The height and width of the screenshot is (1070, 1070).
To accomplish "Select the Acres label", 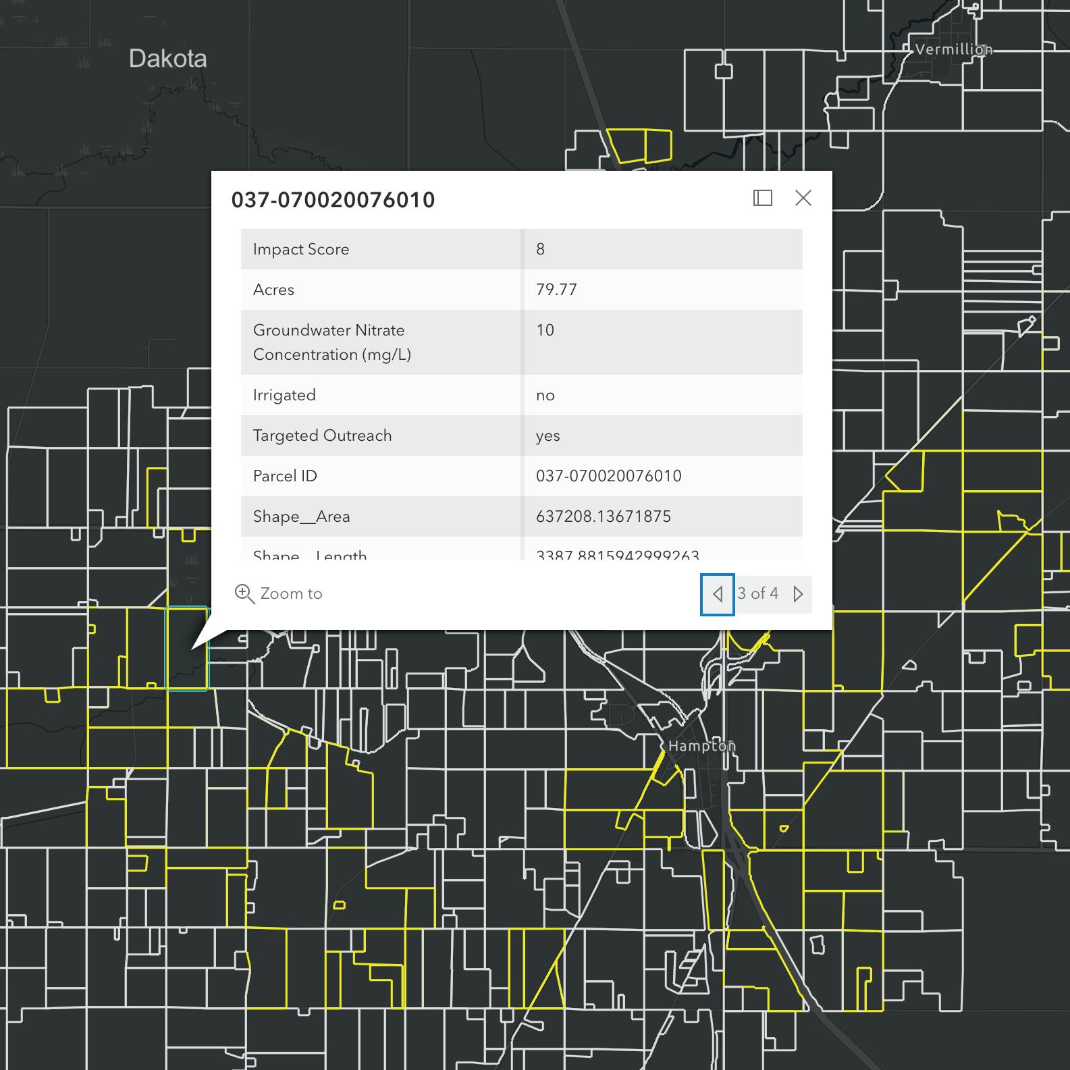I will click(273, 290).
